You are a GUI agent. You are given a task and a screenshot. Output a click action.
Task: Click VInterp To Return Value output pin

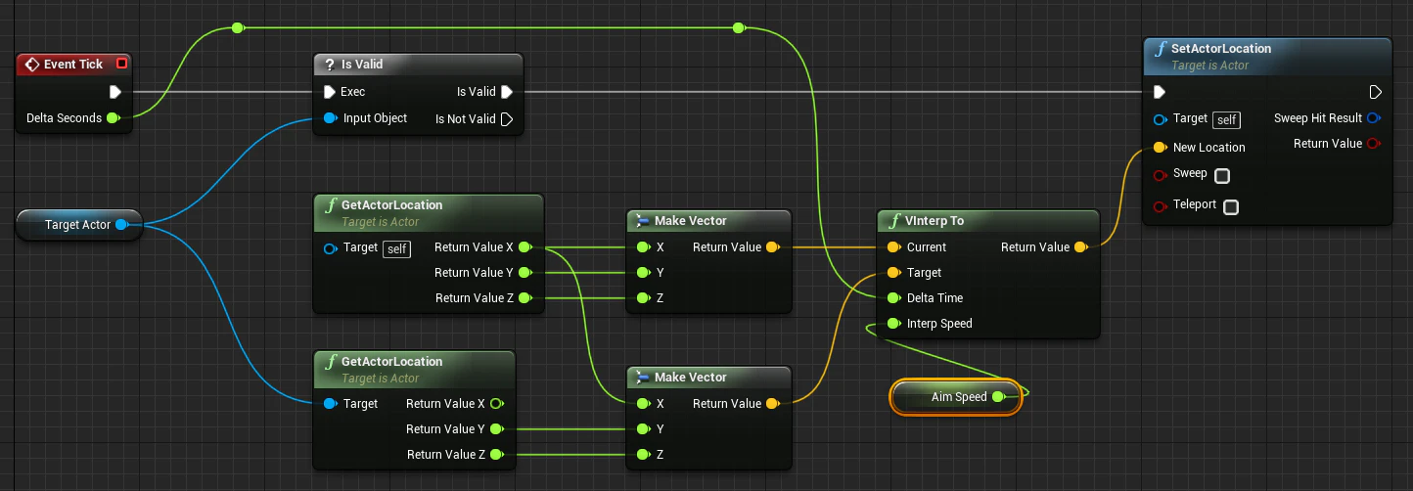pyautogui.click(x=1080, y=247)
